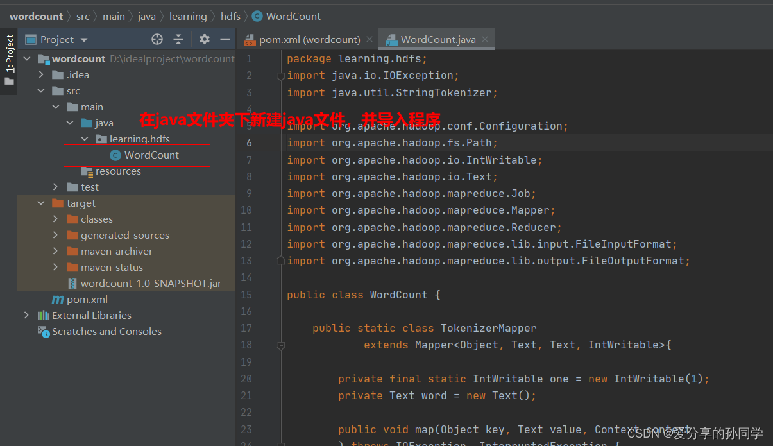The image size is (773, 446).
Task: Close the WordCount.java tab
Action: click(485, 39)
